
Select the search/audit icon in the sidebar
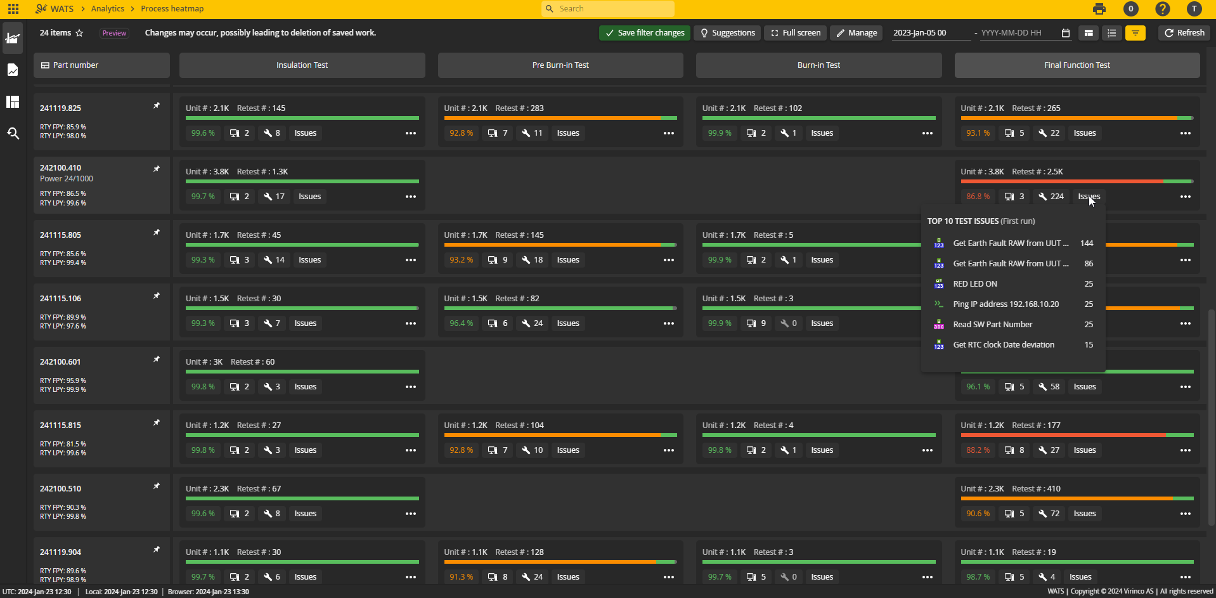pyautogui.click(x=13, y=133)
